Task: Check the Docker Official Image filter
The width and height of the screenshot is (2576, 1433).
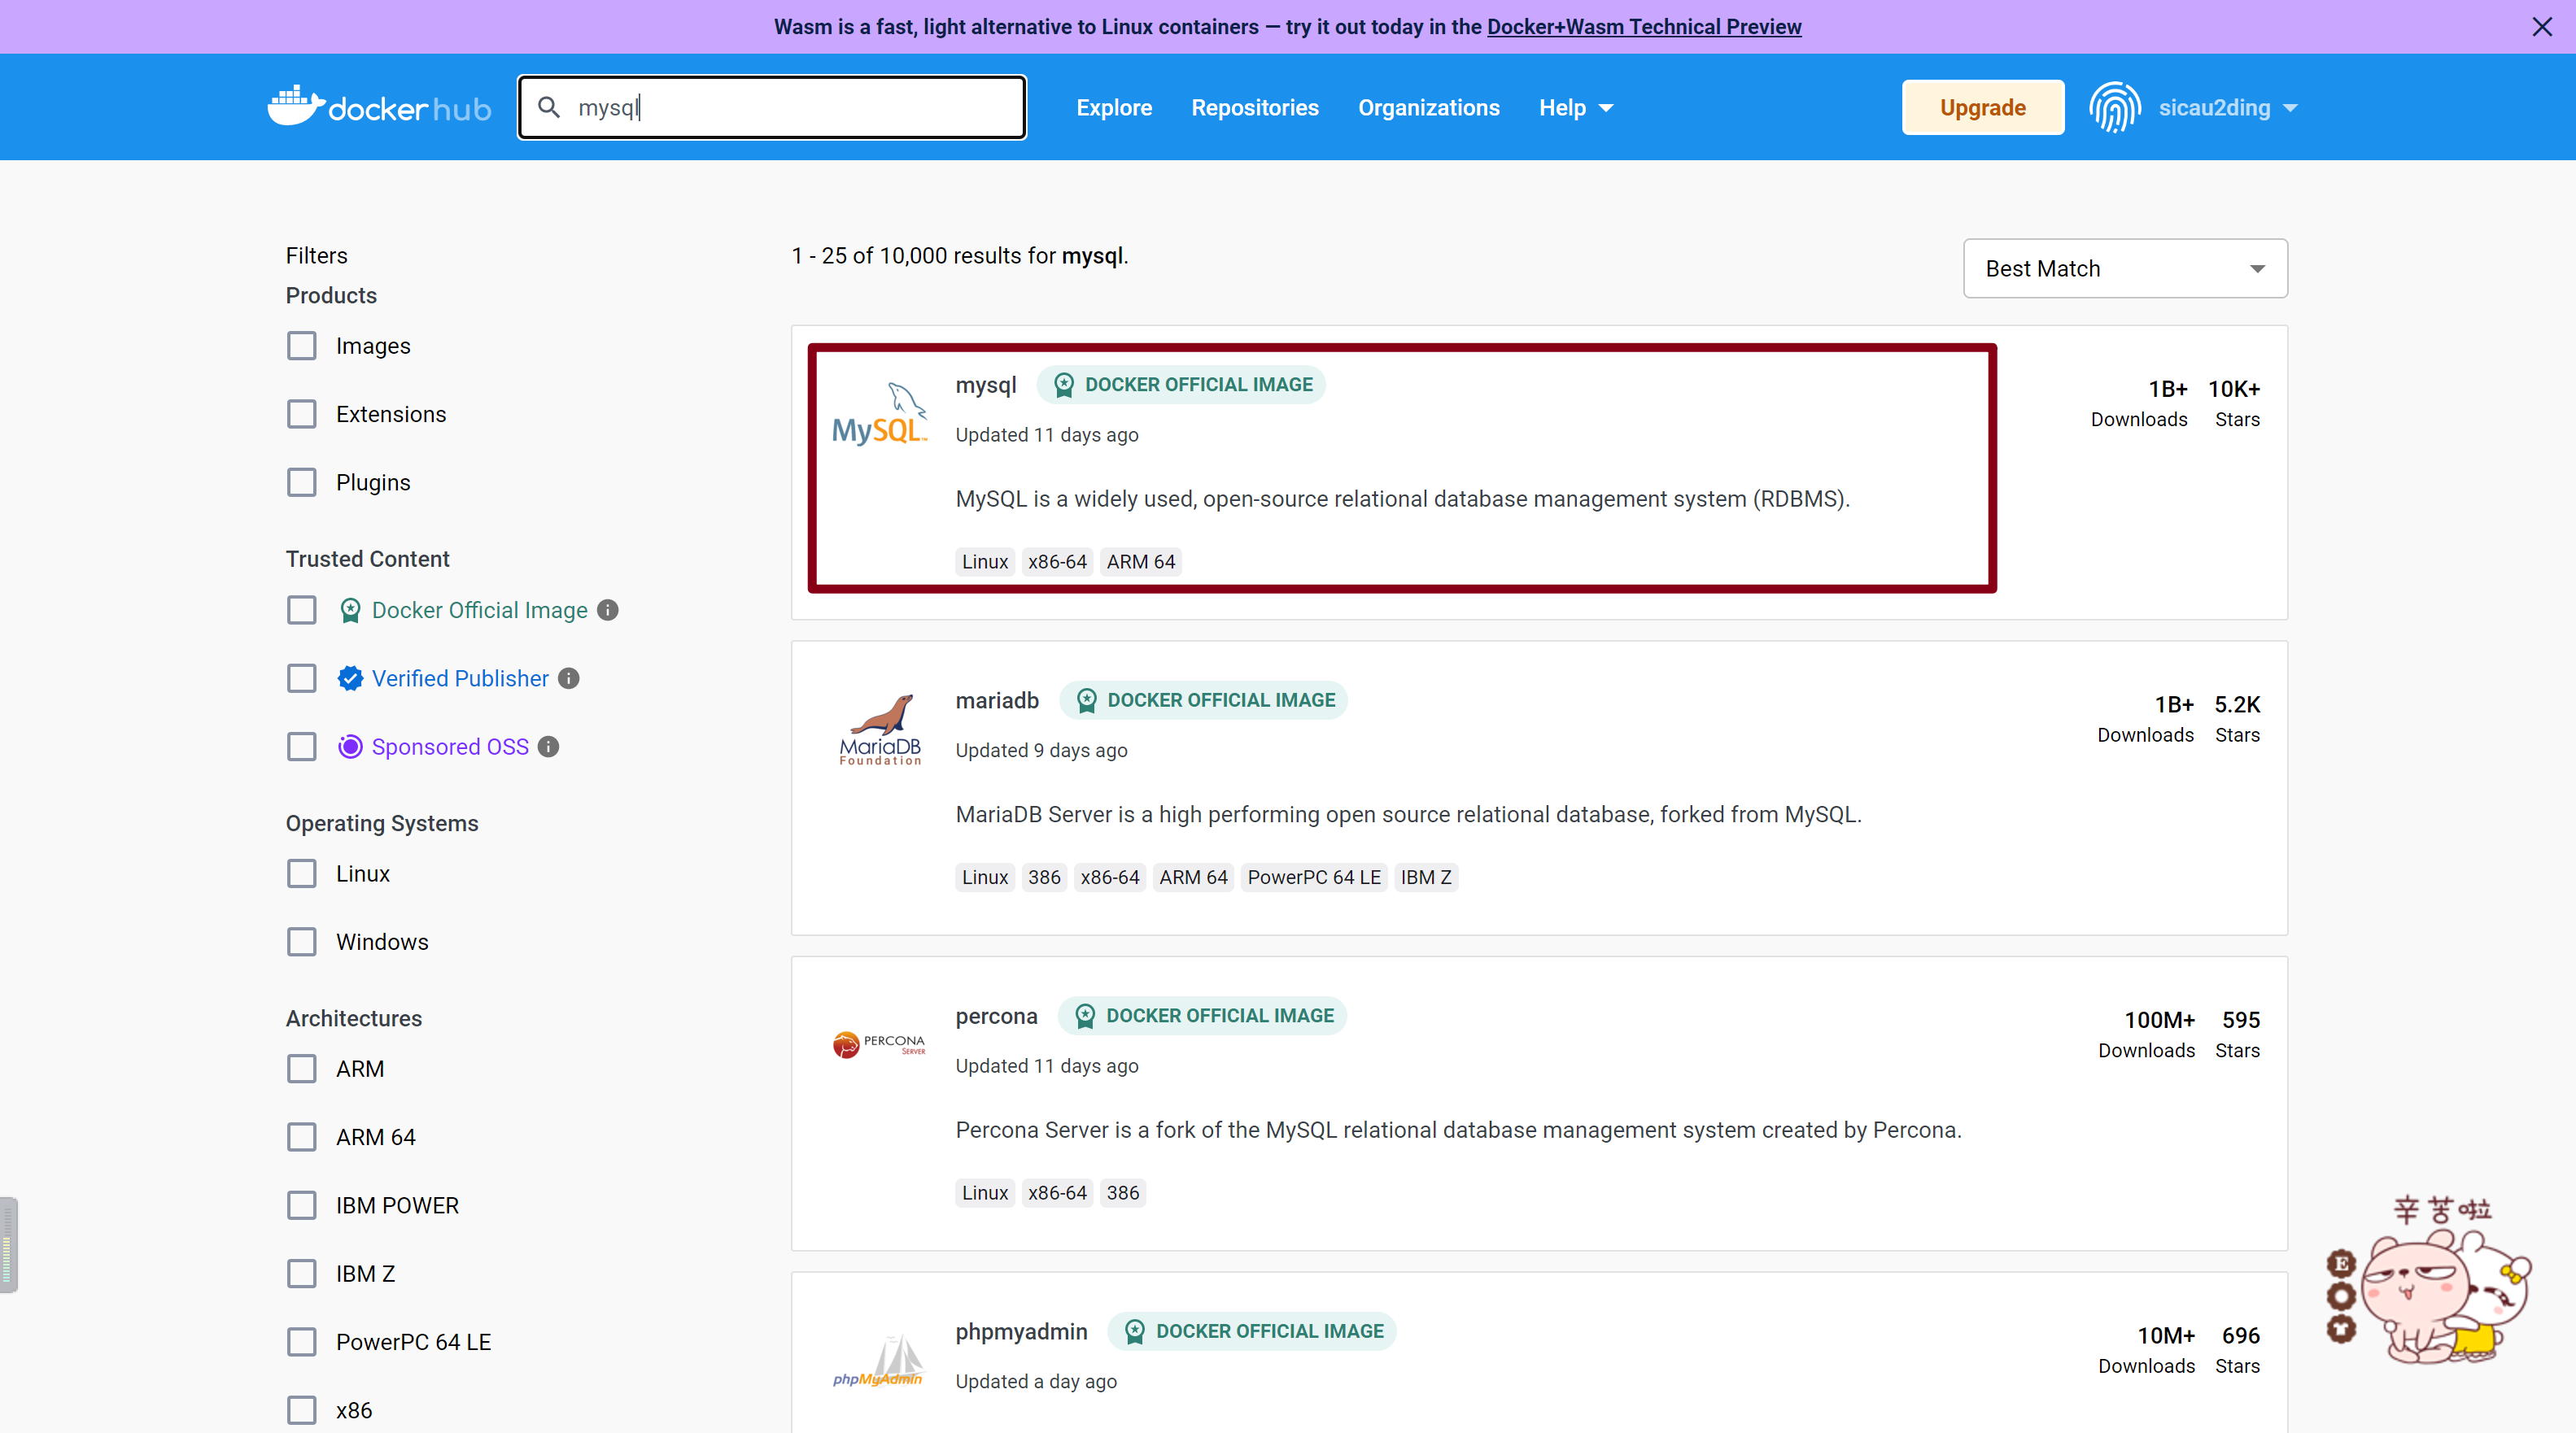Action: pos(302,610)
